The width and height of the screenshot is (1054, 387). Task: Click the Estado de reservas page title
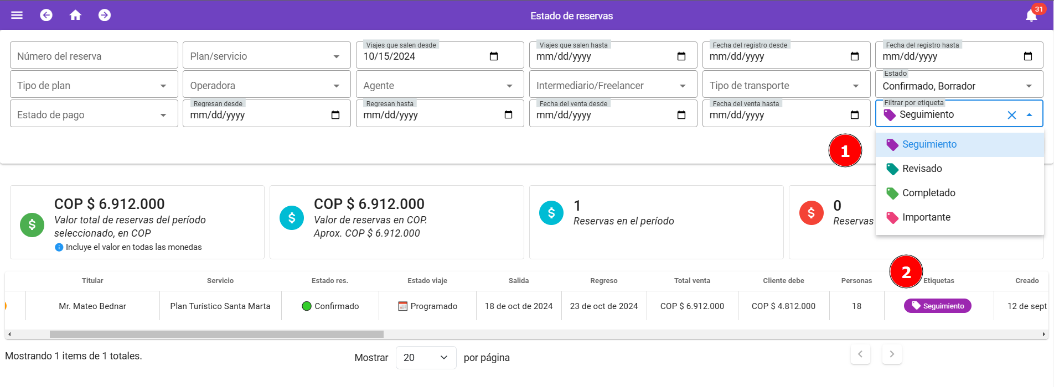pyautogui.click(x=571, y=16)
